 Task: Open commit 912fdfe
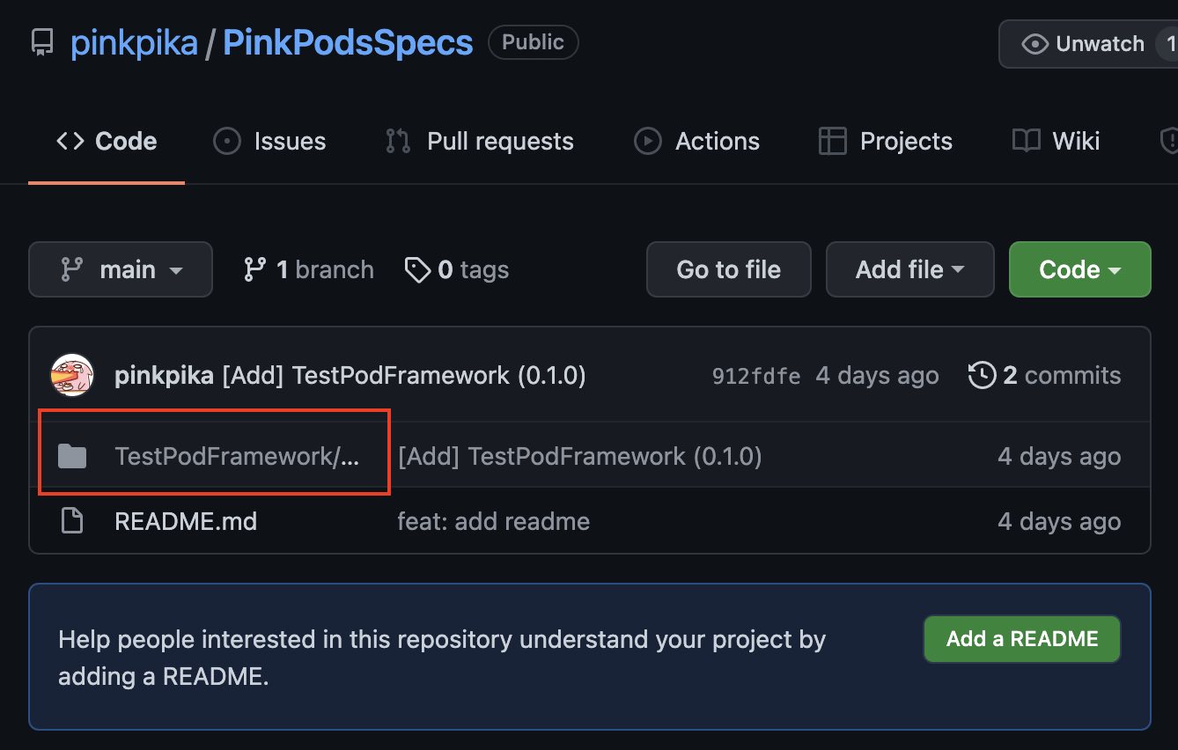coord(755,375)
